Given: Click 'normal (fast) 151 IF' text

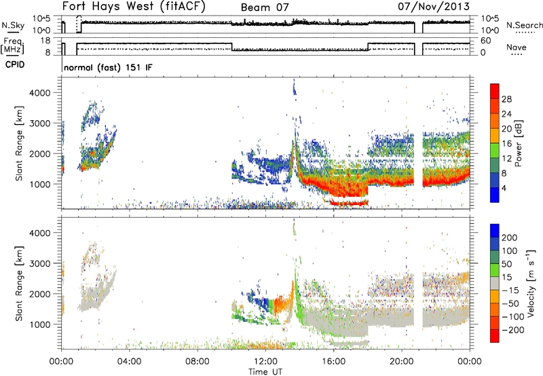Looking at the screenshot, I should (x=108, y=67).
